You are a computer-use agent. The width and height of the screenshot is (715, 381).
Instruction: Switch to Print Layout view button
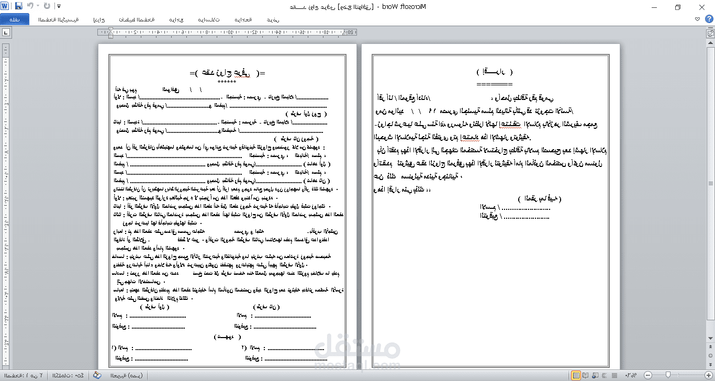point(576,375)
